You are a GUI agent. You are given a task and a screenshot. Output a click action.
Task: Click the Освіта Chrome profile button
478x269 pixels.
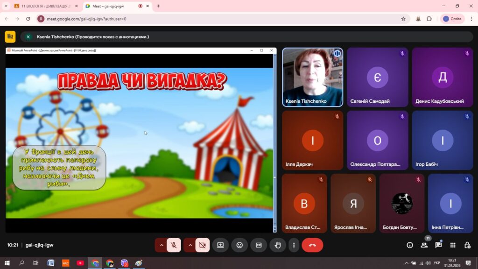(452, 19)
